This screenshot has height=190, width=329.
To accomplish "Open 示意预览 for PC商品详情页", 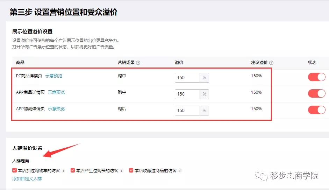I will click(54, 76).
